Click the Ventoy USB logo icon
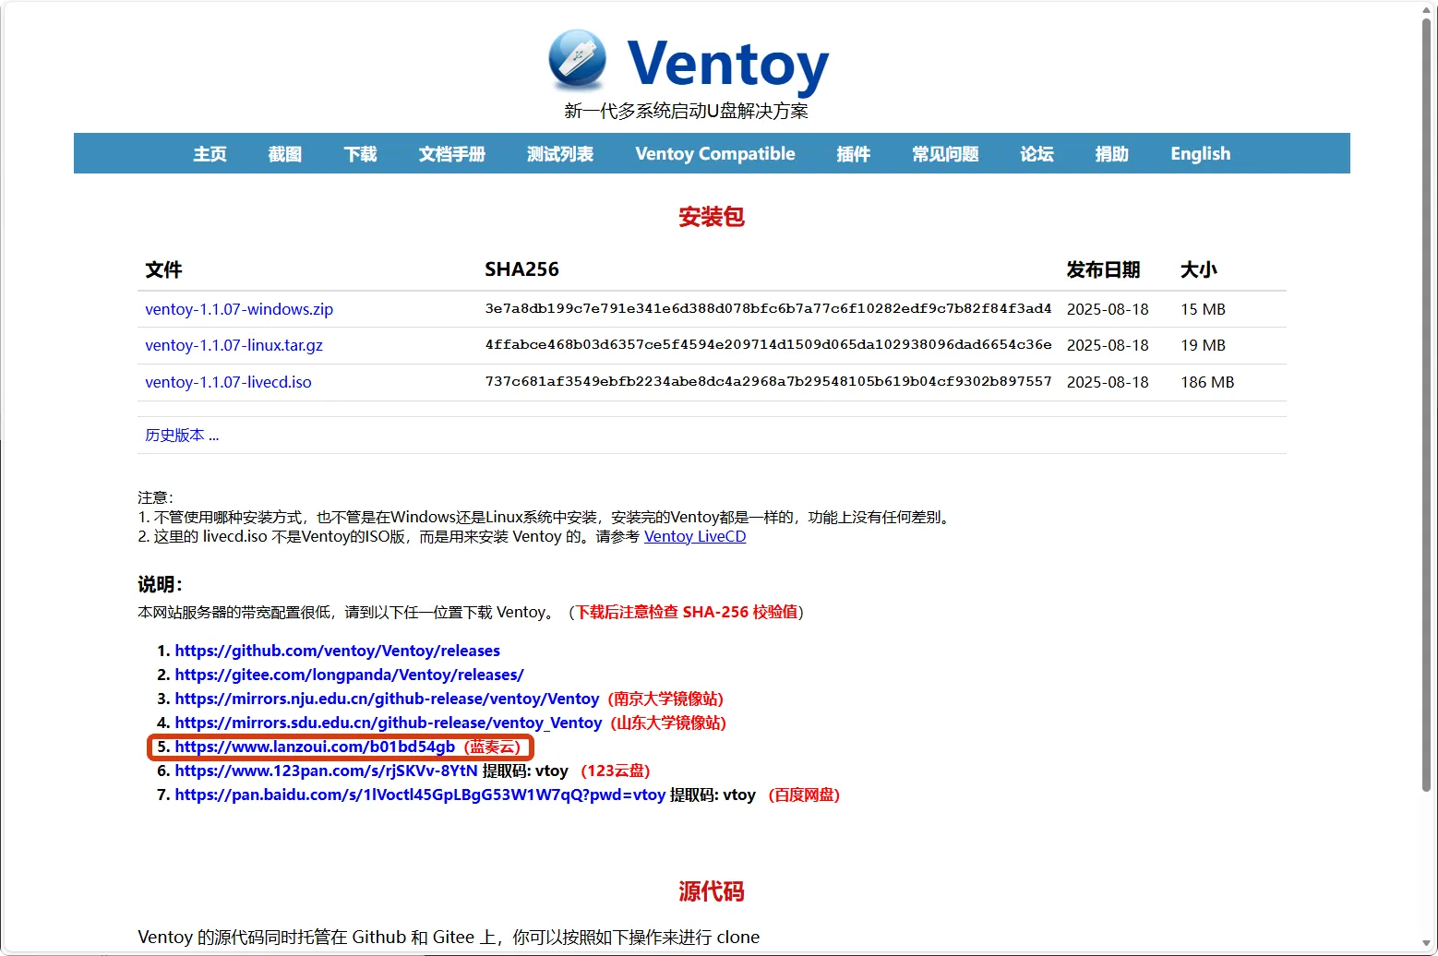This screenshot has width=1438, height=956. (577, 60)
